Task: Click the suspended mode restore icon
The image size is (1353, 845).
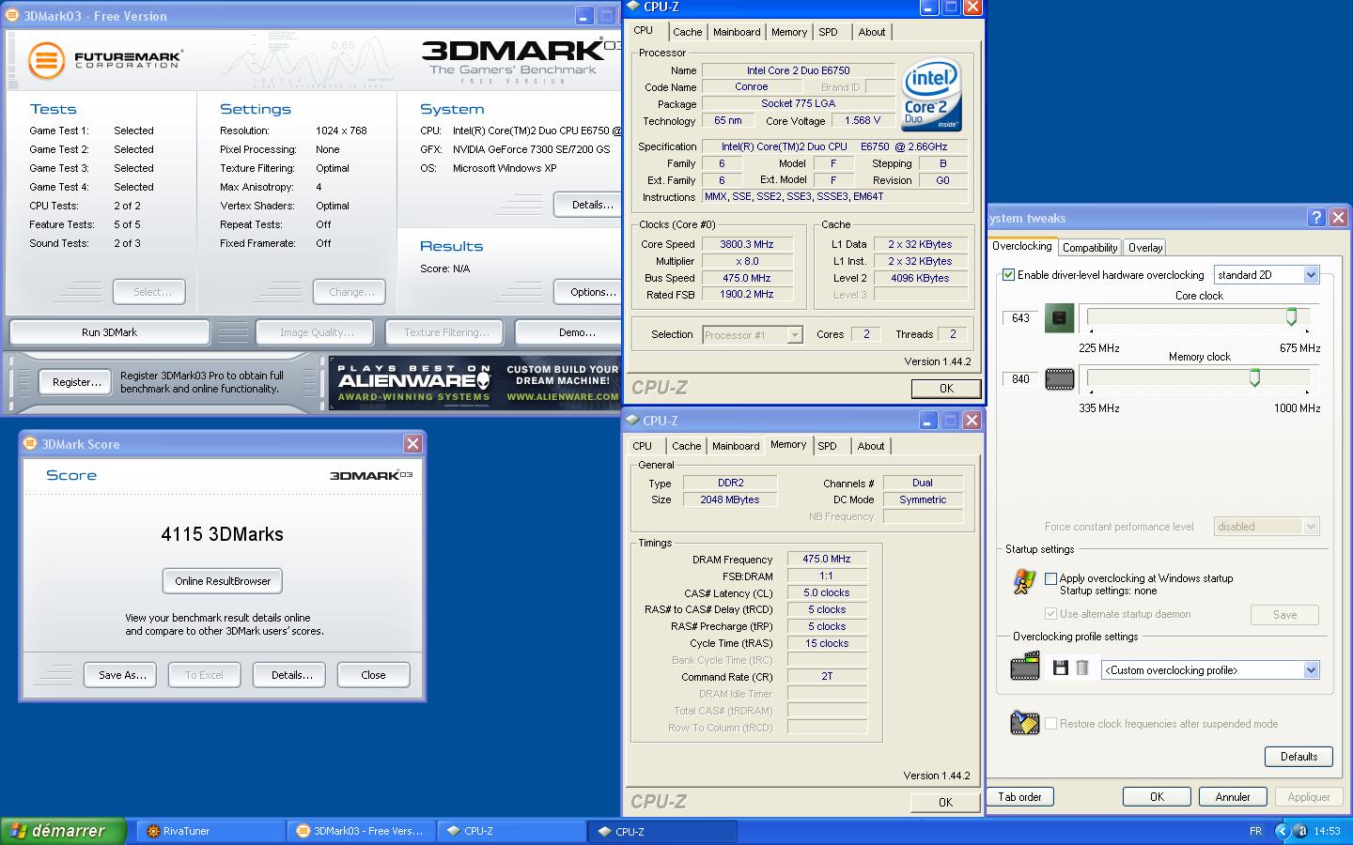Action: click(1024, 722)
